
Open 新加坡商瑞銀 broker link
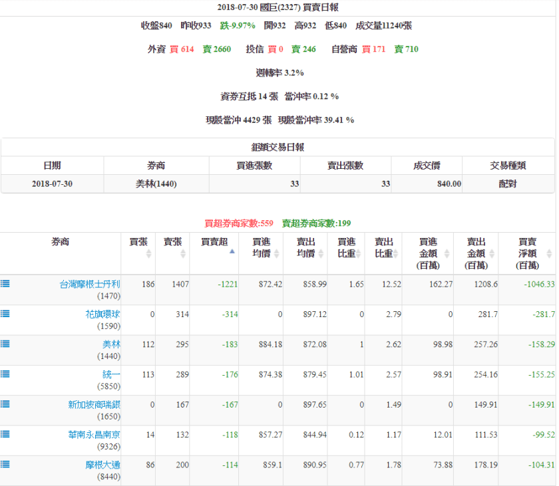tap(94, 404)
